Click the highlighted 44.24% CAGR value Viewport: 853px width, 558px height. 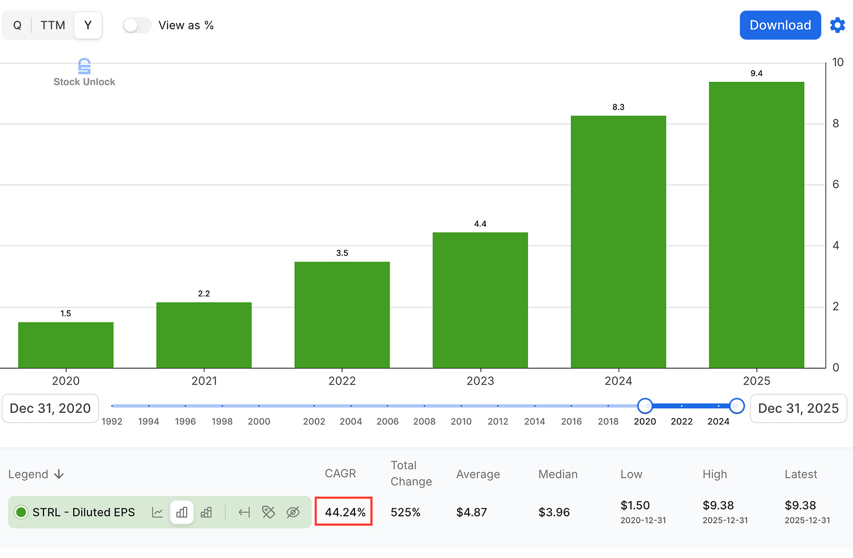(x=343, y=511)
